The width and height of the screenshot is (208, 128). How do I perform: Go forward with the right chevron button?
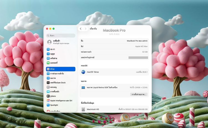click(x=86, y=29)
